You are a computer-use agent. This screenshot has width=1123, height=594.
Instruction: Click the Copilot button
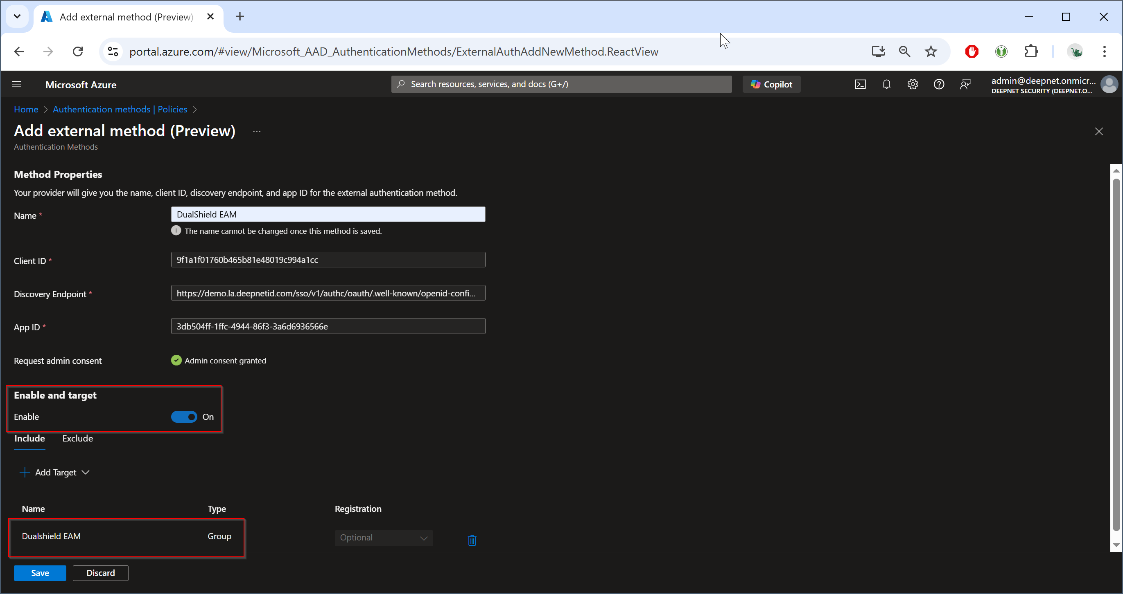click(771, 85)
